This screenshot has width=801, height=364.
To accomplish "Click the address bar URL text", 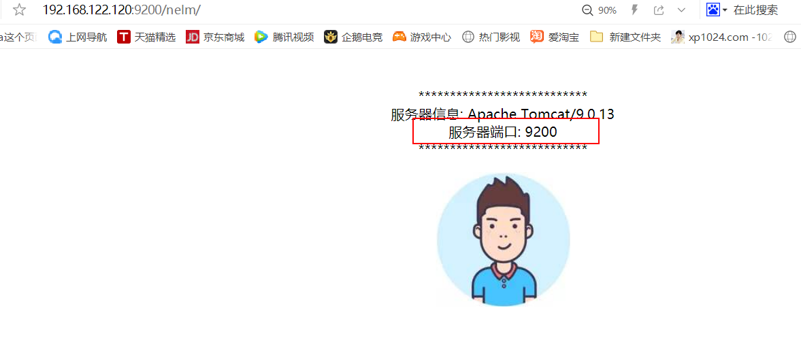I will pyautogui.click(x=121, y=10).
